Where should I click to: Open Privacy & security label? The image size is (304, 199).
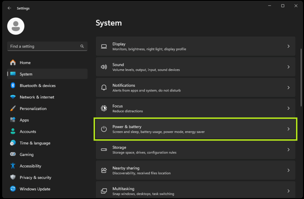pyautogui.click(x=36, y=178)
